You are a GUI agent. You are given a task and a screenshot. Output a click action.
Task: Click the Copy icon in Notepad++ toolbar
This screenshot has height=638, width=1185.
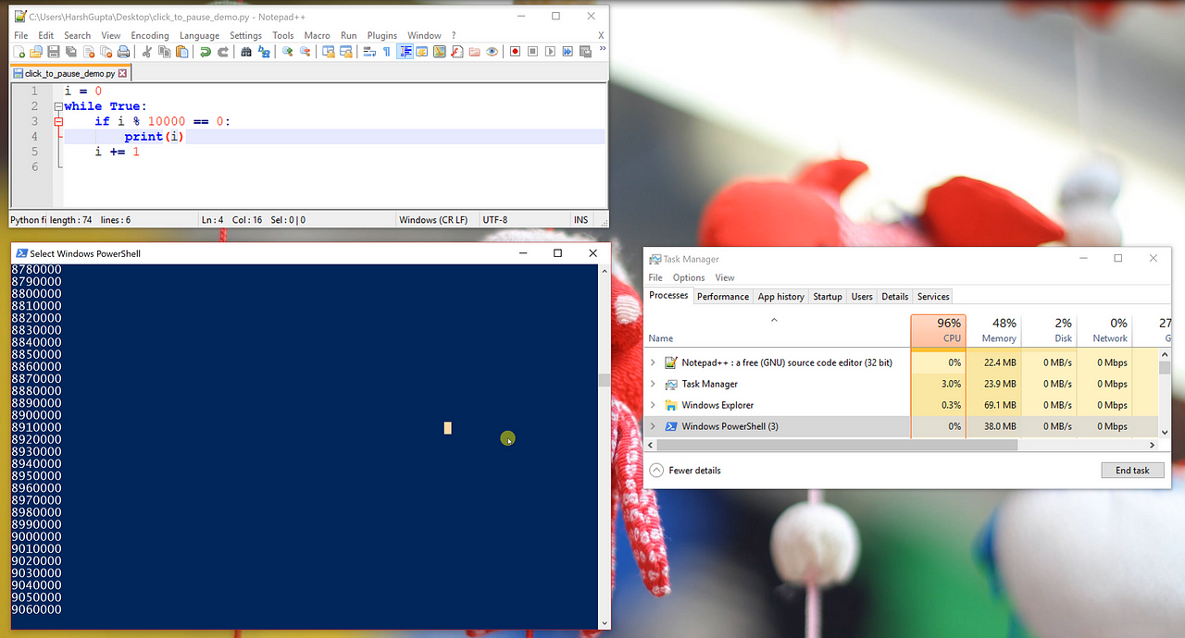[165, 52]
